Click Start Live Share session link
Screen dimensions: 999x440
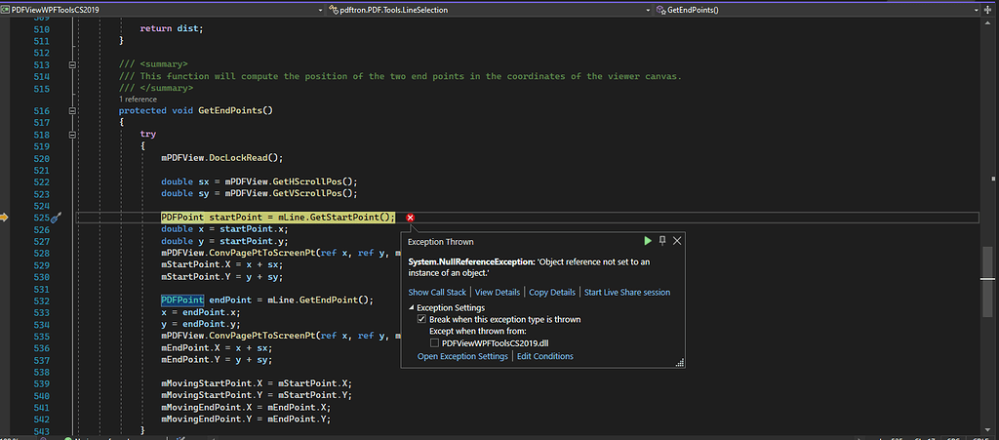click(x=627, y=293)
